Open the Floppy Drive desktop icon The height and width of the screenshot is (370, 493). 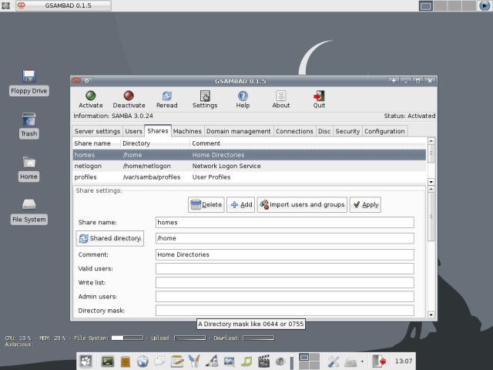(x=29, y=76)
